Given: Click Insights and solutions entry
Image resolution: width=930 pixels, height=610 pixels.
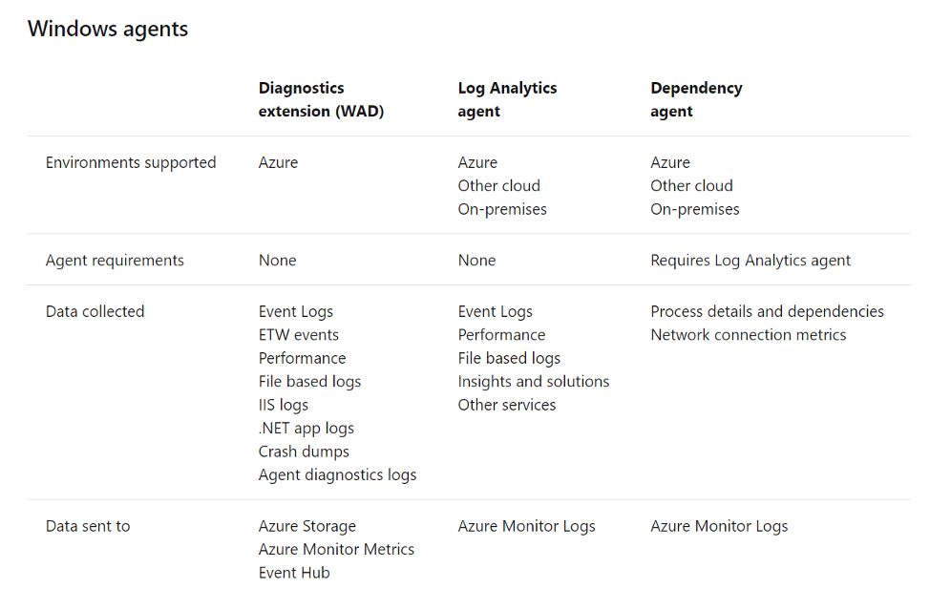Looking at the screenshot, I should (x=533, y=381).
